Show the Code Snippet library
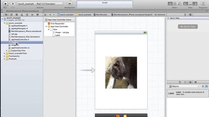Viewport: 209px width, 117px height. pyautogui.click(x=185, y=82)
